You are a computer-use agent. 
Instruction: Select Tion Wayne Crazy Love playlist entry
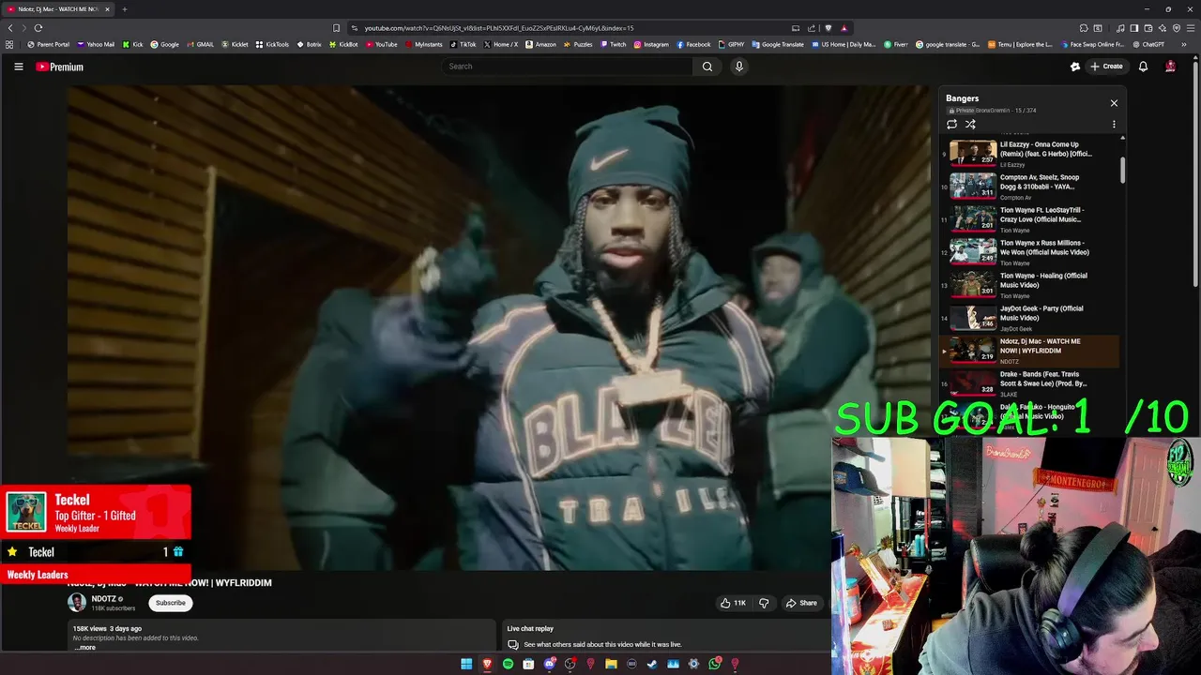[1030, 218]
